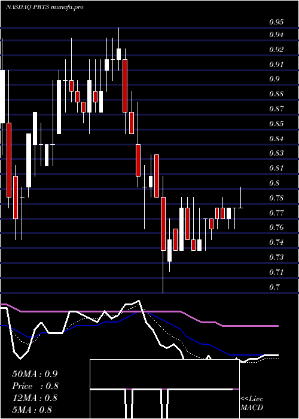Click the 0.85 price axis label
Image resolution: width=299 pixels, height=419 pixels.
pos(276,124)
